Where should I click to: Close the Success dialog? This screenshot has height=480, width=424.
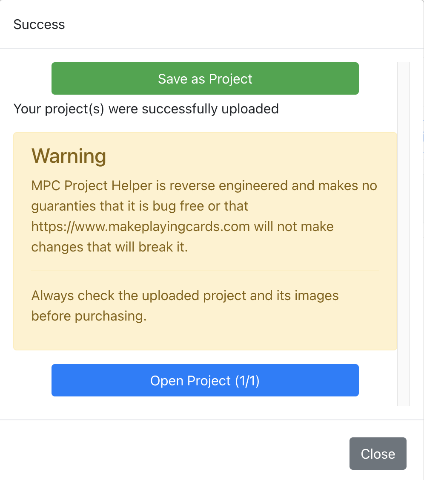[x=378, y=454]
